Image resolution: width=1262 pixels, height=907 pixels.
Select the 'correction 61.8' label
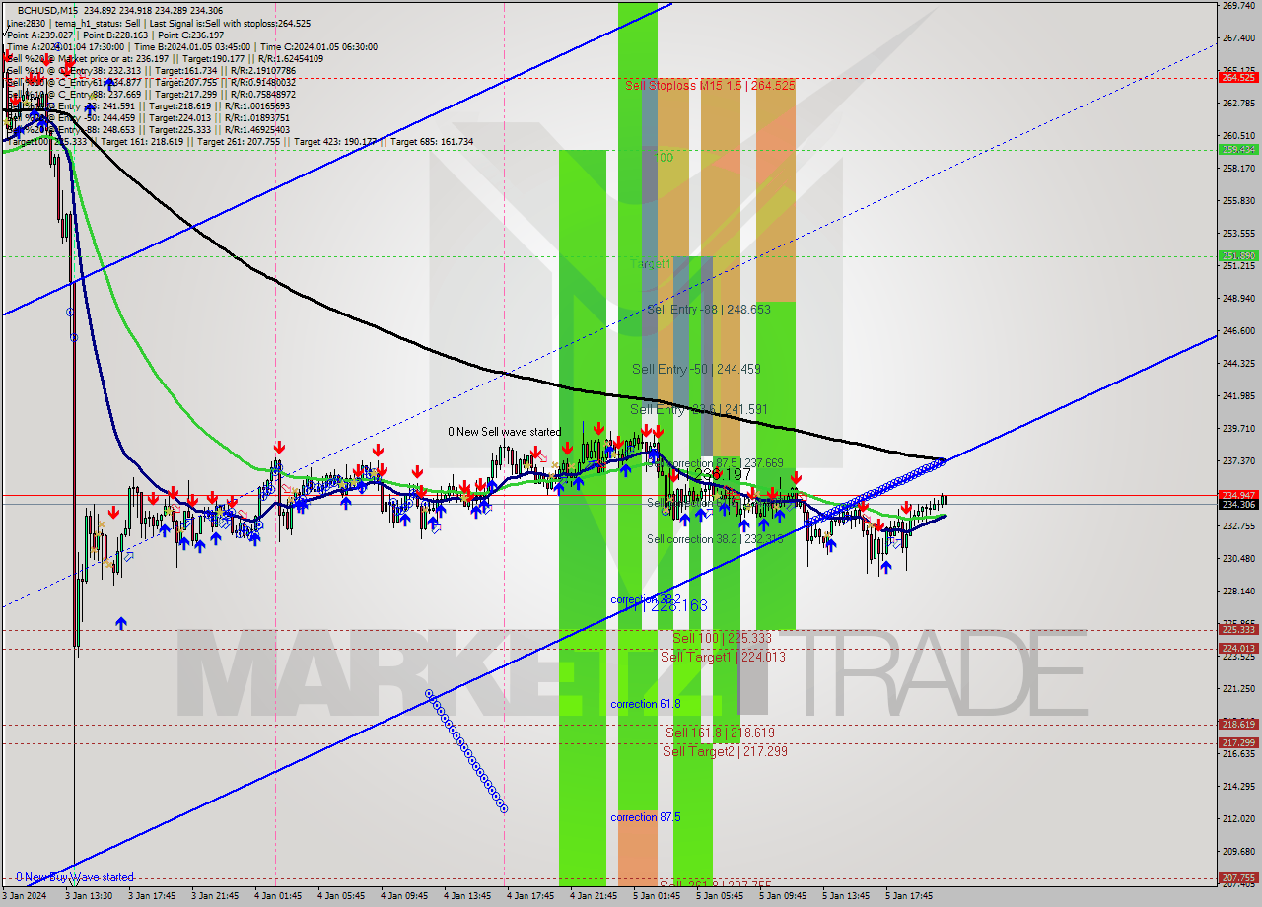click(x=646, y=704)
